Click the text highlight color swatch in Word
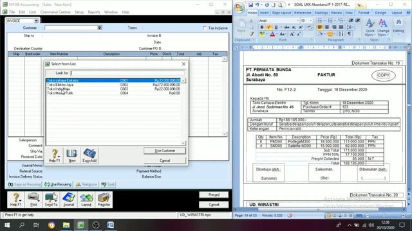Screen dimensions: 412x231 click(262, 34)
